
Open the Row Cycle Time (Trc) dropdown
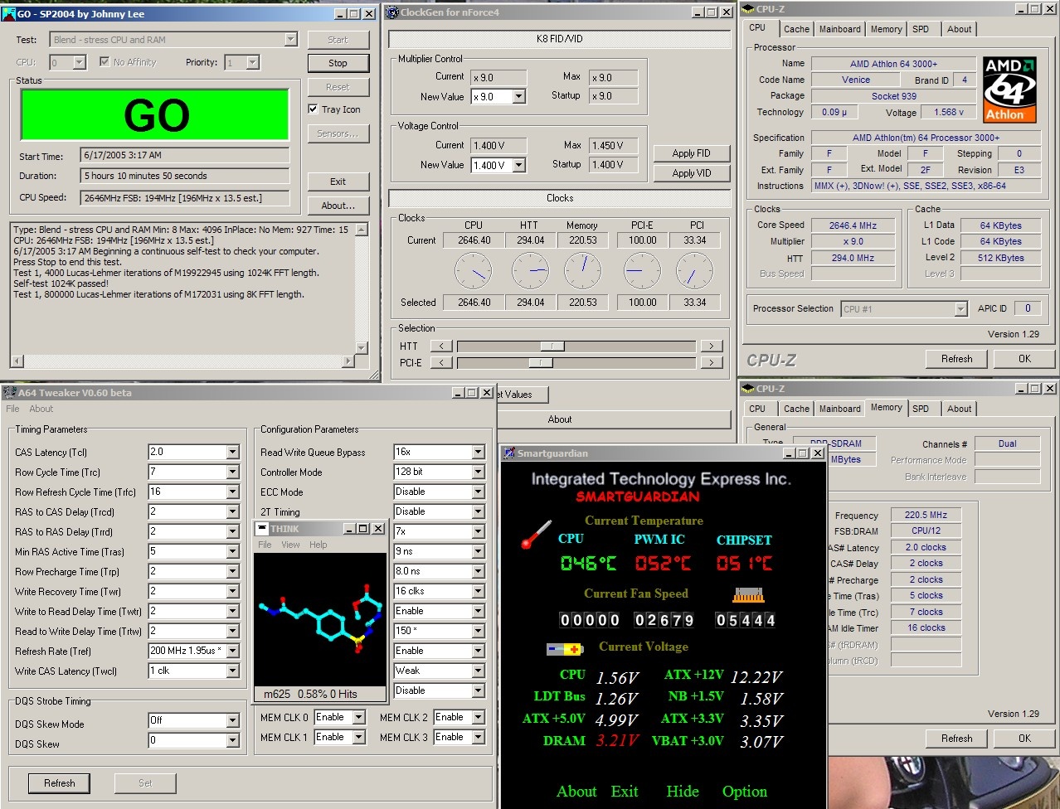[233, 472]
